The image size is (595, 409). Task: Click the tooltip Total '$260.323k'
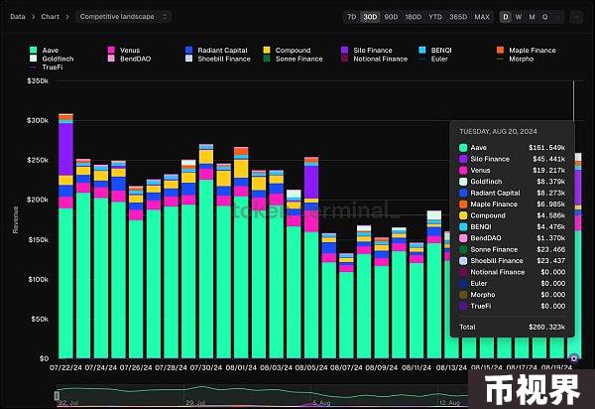point(546,327)
